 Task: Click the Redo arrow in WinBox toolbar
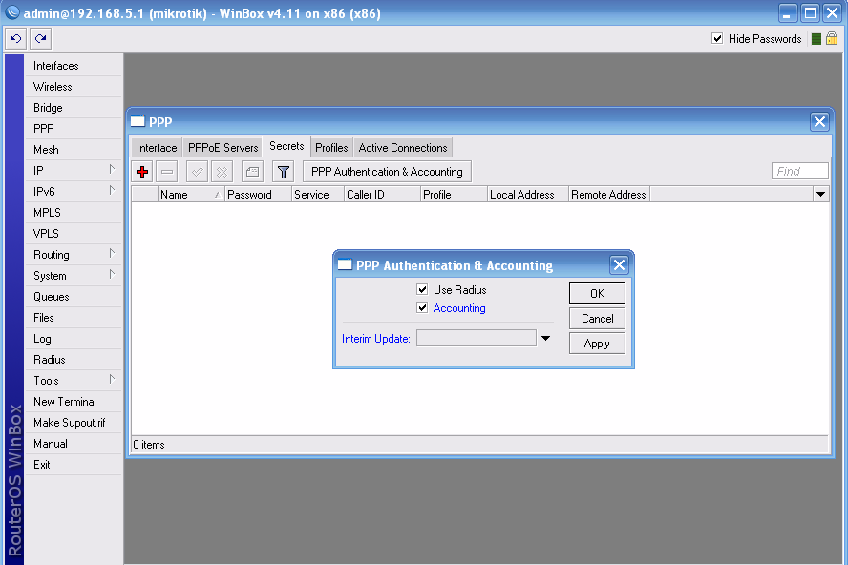[40, 39]
